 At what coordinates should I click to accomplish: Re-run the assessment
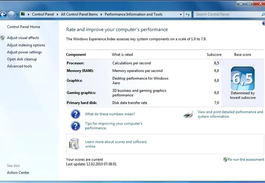click(x=246, y=160)
